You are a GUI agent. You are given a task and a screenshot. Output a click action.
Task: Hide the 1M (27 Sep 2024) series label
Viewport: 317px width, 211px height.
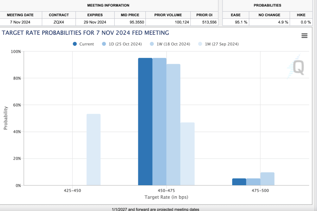tap(222, 44)
